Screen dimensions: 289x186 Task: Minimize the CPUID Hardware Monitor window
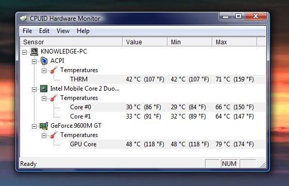pos(226,16)
